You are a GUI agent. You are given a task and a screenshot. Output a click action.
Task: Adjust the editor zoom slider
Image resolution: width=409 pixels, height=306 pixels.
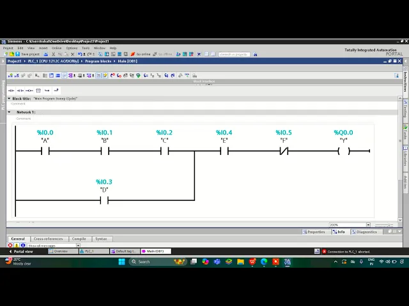(383, 225)
